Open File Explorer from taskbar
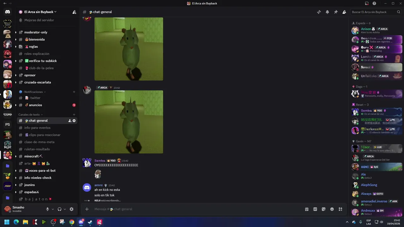This screenshot has height=227, width=404. point(25,222)
